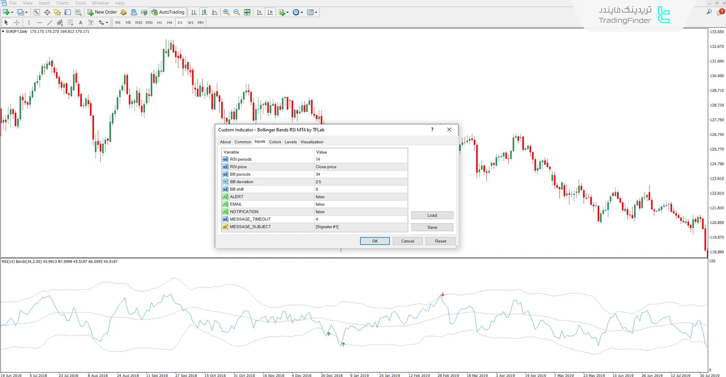Expand the Indicators list dropdown arrow
This screenshot has height=377, width=726.
point(288,12)
